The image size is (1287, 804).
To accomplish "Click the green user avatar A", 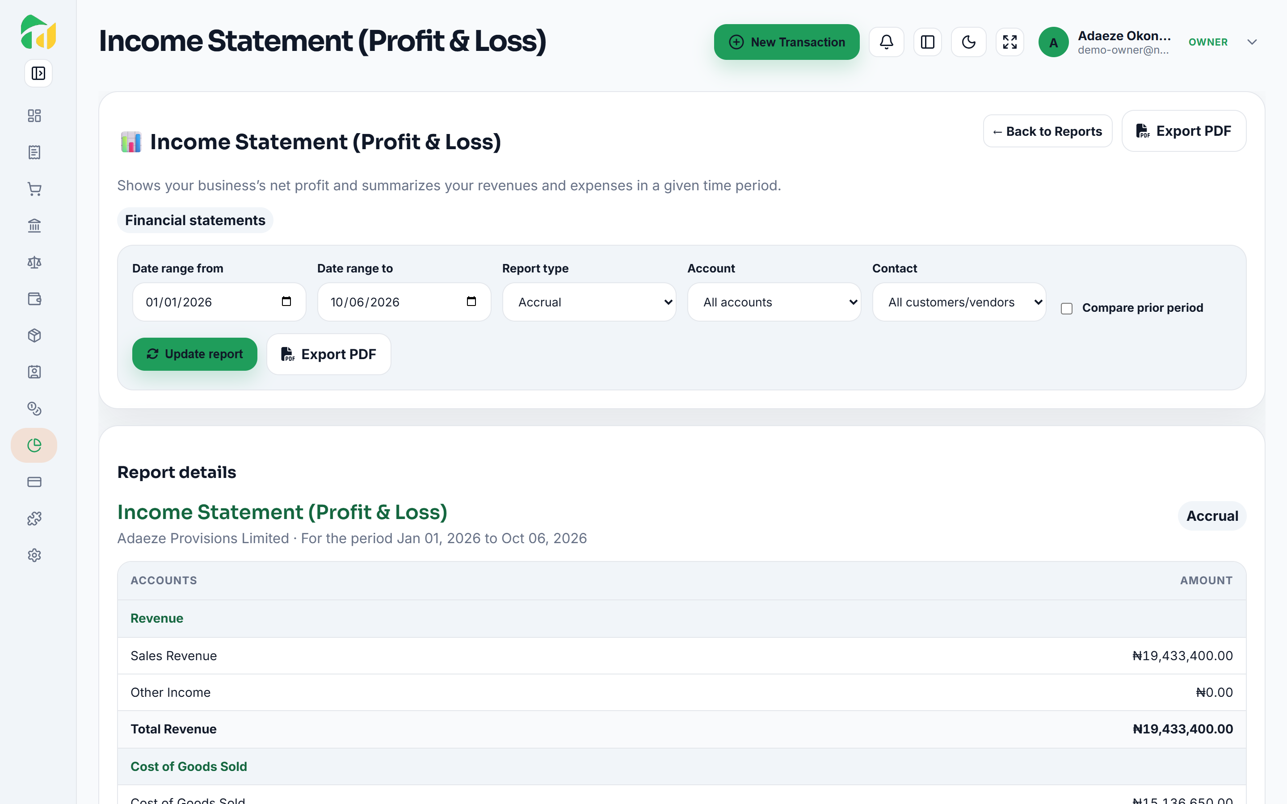I will pyautogui.click(x=1053, y=42).
